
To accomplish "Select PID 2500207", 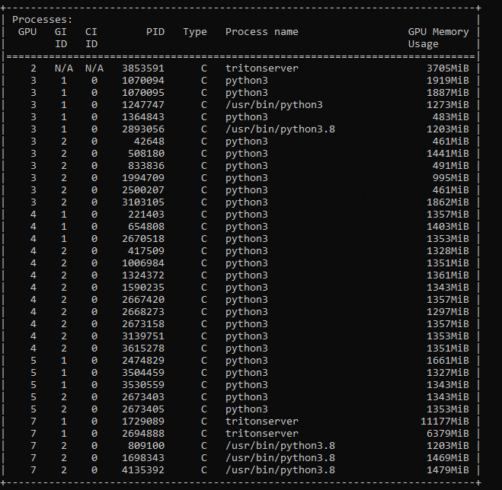I will [143, 190].
